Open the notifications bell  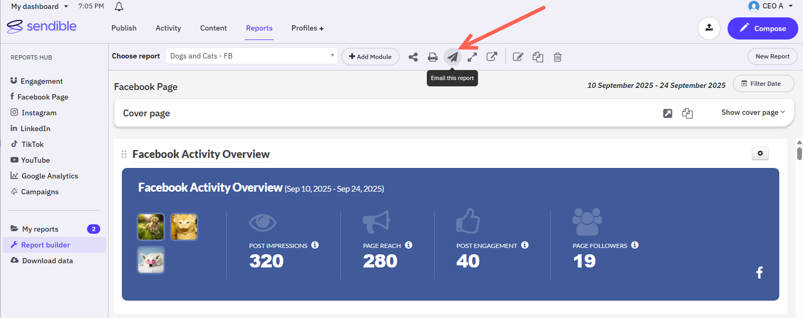point(119,7)
